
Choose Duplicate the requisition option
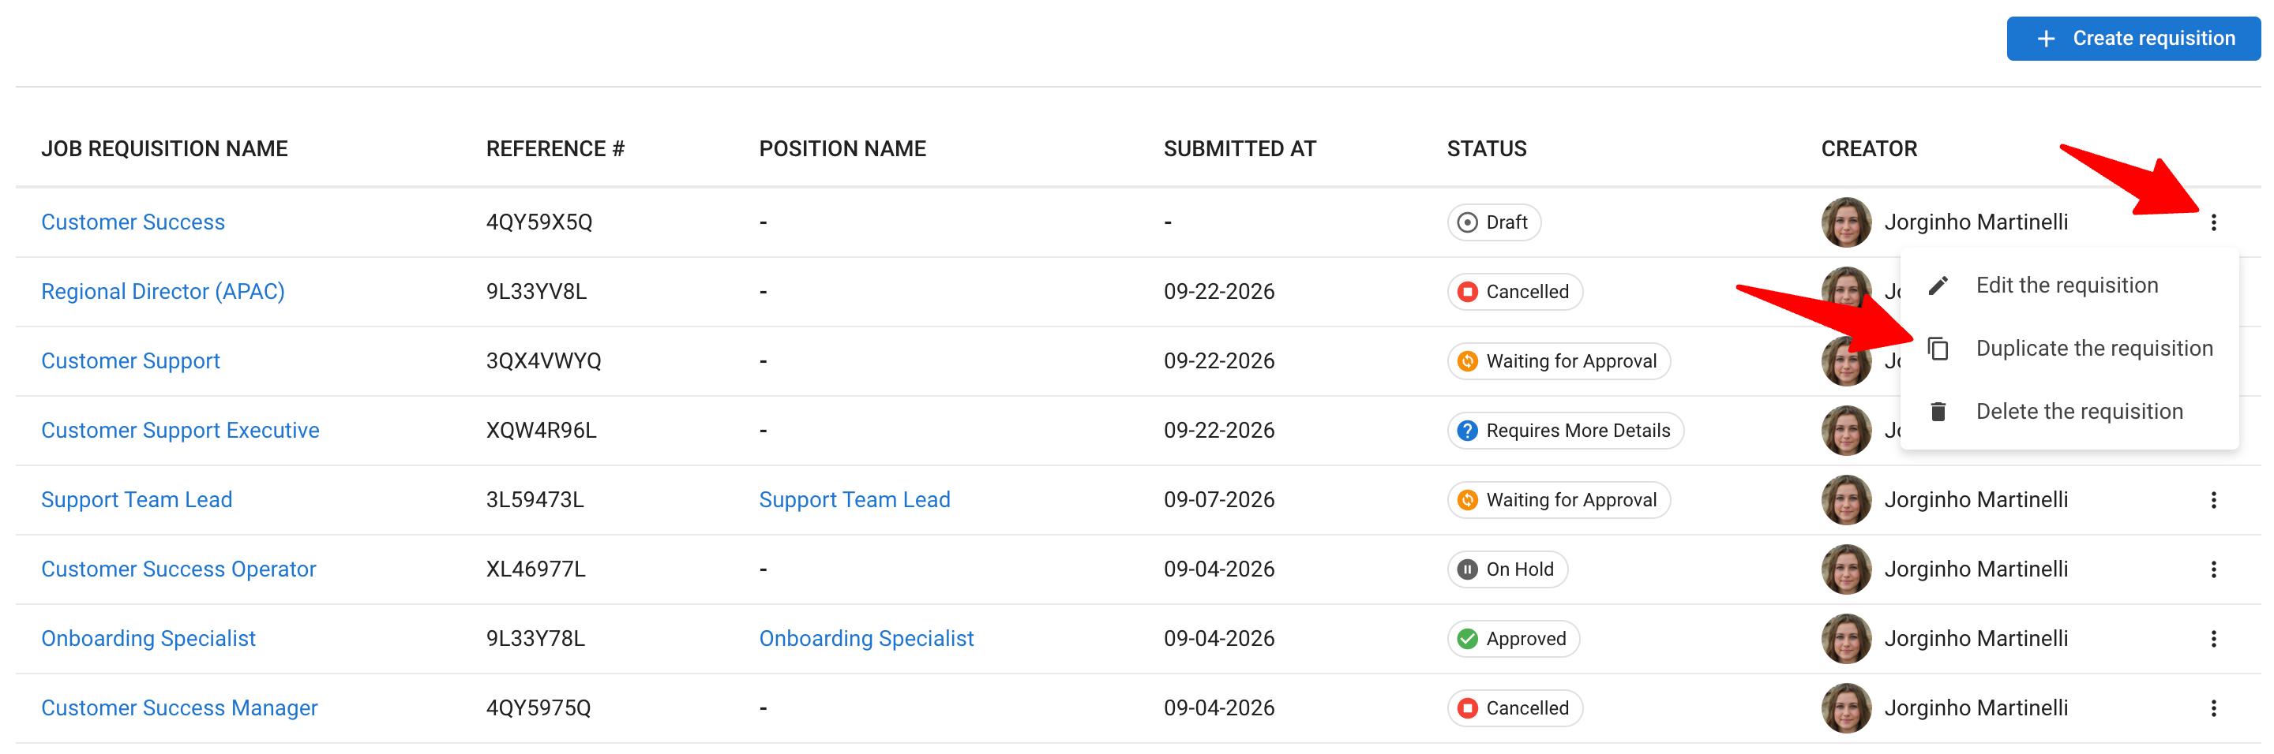(2069, 349)
